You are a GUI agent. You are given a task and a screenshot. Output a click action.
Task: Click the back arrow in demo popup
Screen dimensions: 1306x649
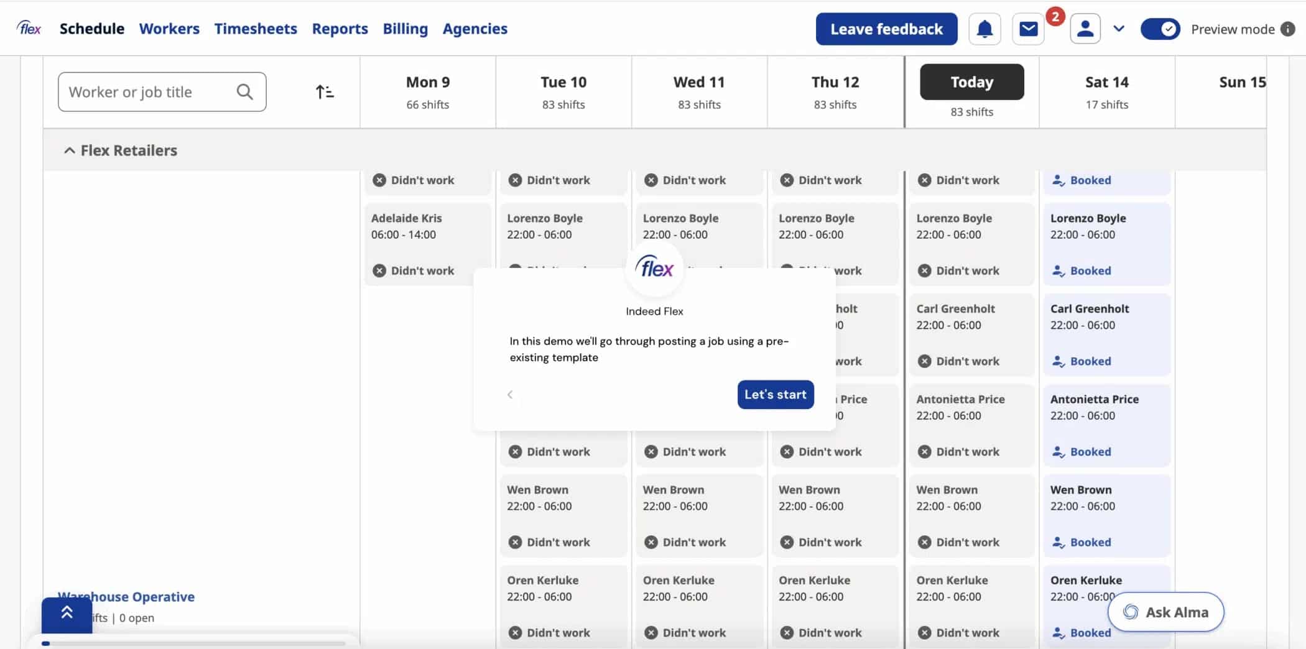(510, 395)
